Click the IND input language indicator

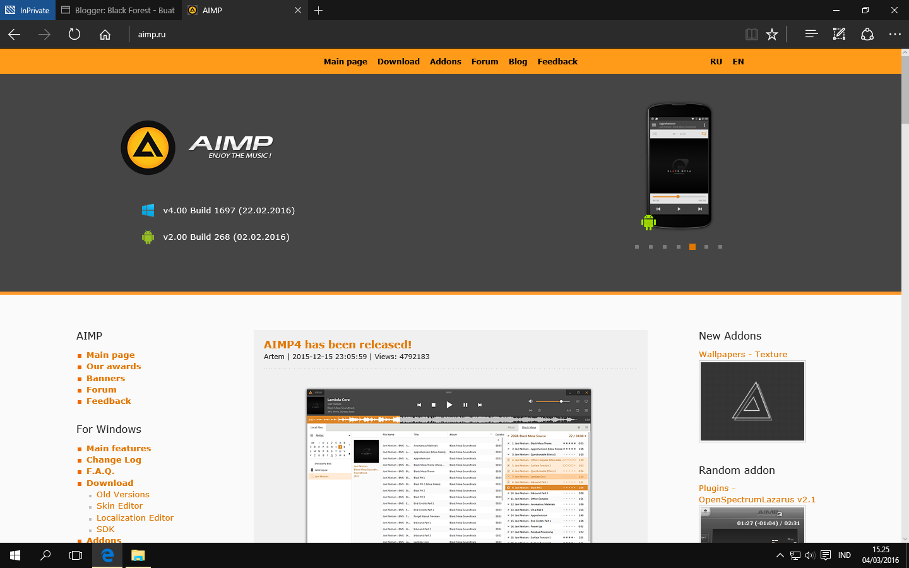pos(845,555)
